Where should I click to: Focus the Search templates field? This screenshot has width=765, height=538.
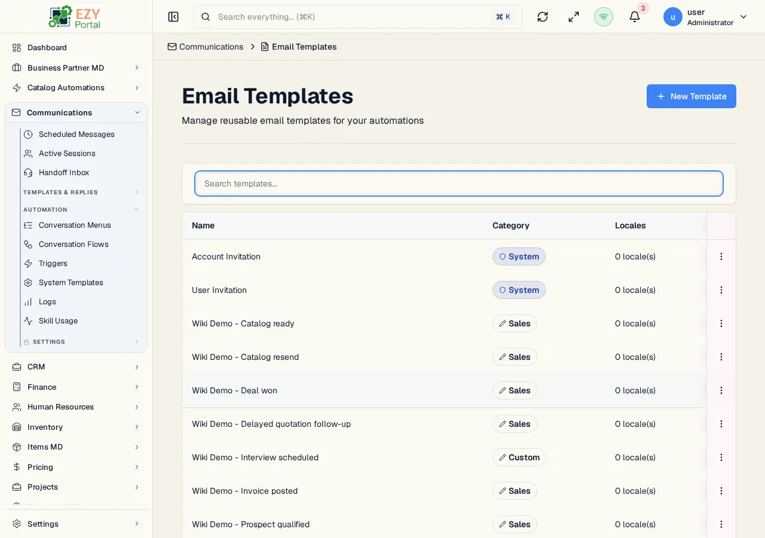tap(459, 184)
